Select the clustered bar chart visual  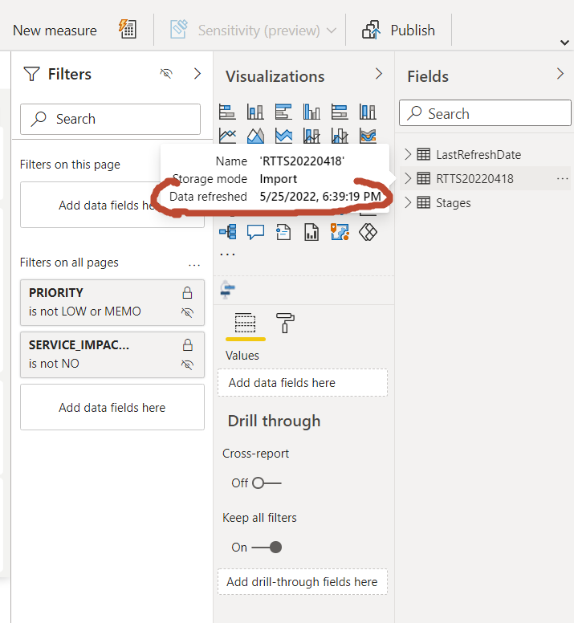click(x=283, y=112)
